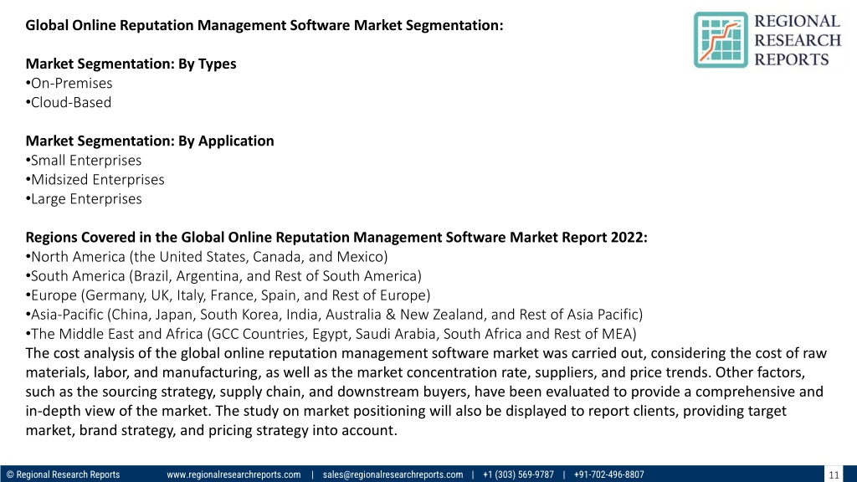Click the line 'market, brand strategy, and pricing strategy'

point(211,431)
